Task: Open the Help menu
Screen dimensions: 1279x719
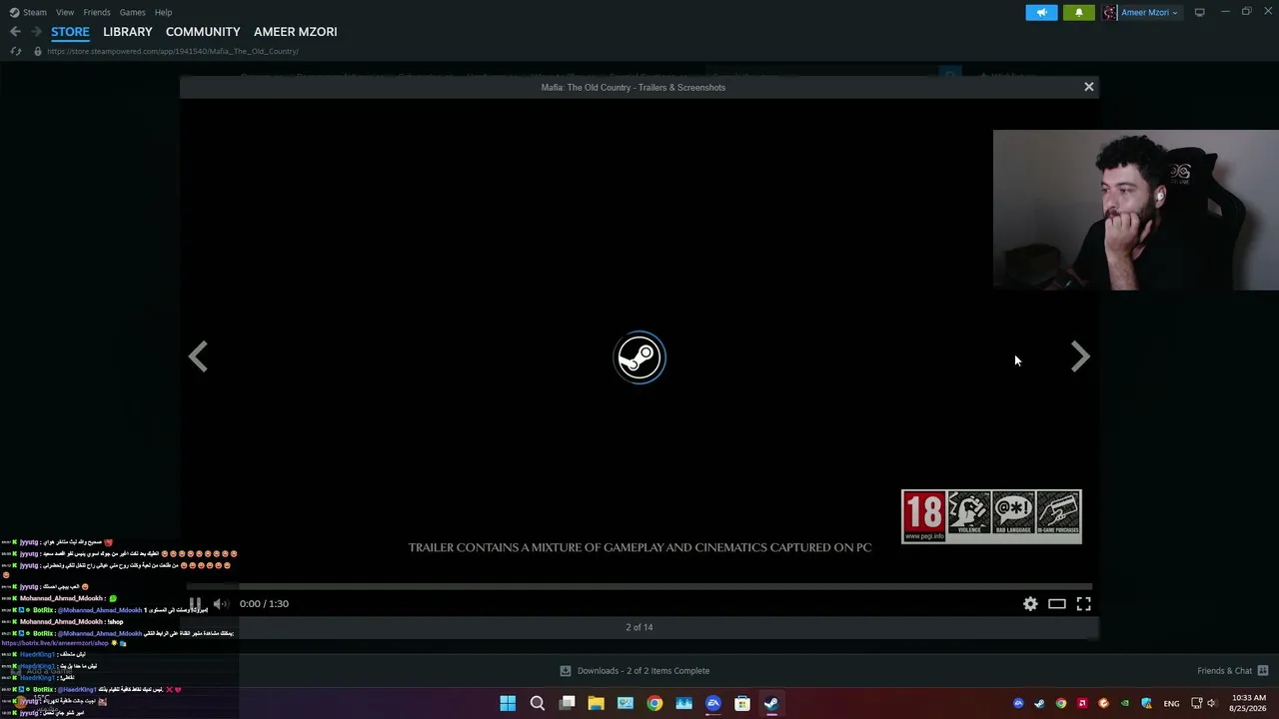Action: [164, 12]
